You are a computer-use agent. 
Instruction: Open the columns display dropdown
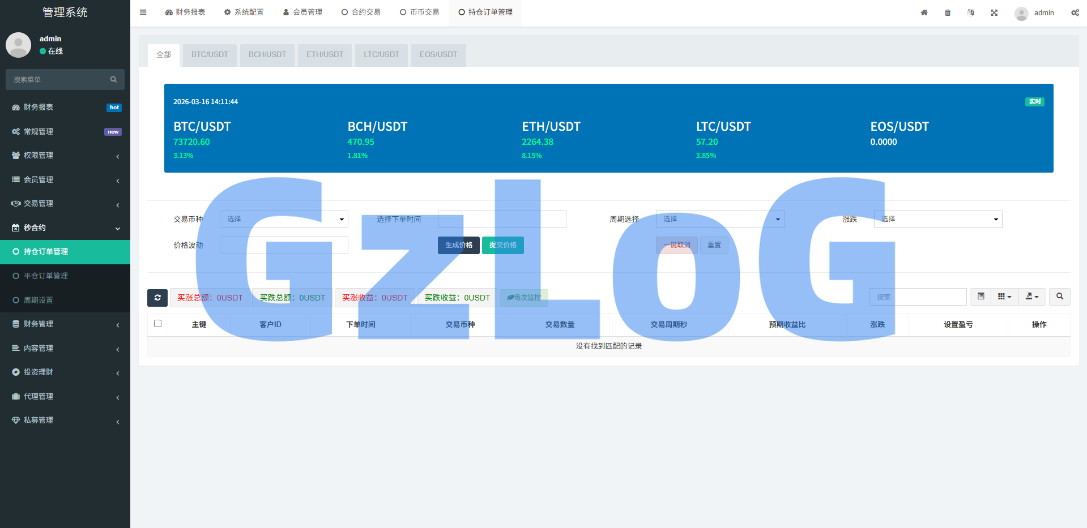click(x=1004, y=297)
